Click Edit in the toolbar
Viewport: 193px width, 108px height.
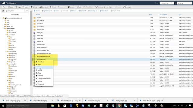pos(79,7)
